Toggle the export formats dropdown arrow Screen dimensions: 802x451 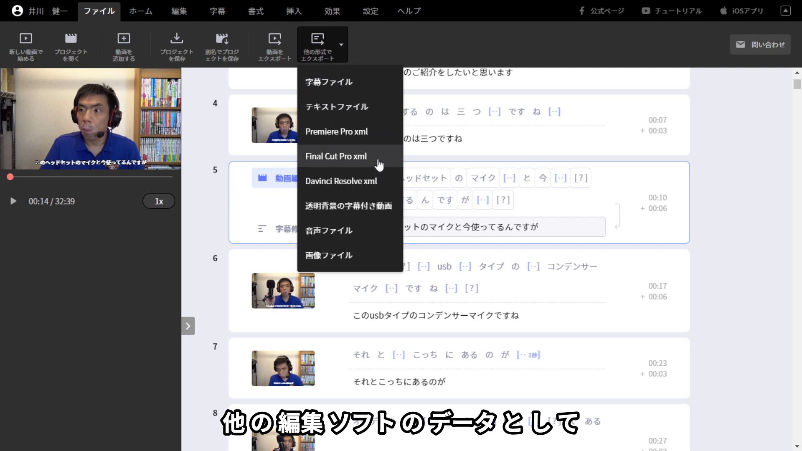341,45
